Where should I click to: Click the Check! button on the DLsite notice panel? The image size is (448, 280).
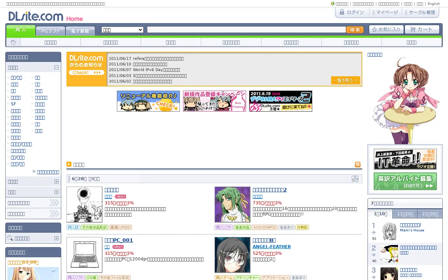click(86, 72)
